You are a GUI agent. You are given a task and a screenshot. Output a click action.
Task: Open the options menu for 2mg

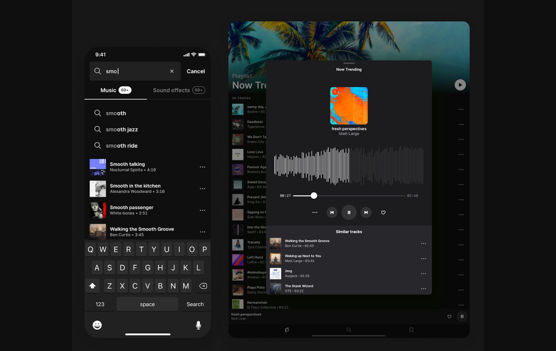423,273
